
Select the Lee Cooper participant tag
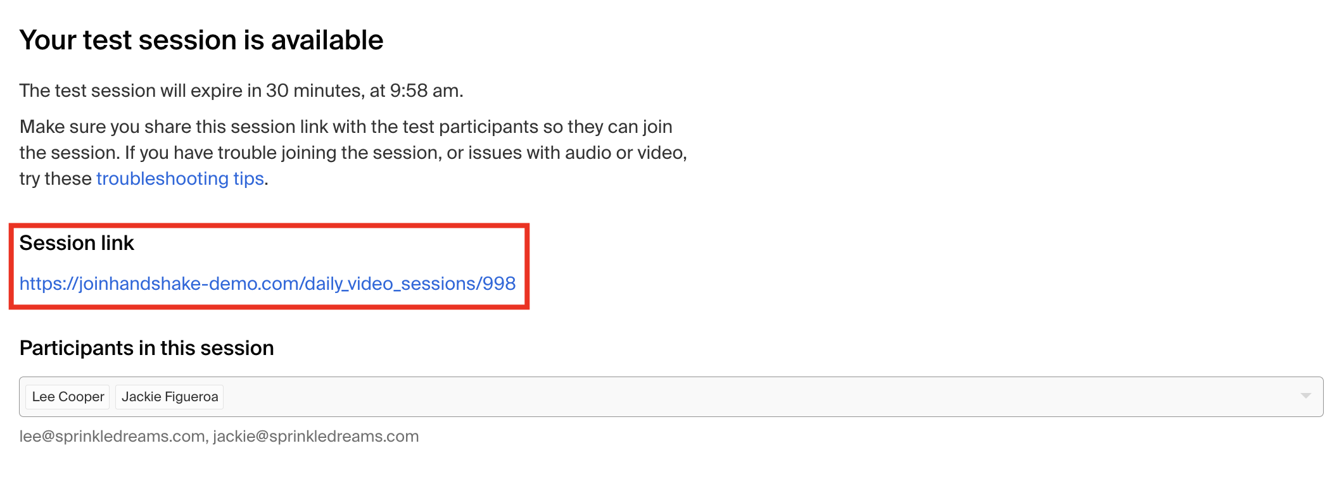pyautogui.click(x=68, y=397)
